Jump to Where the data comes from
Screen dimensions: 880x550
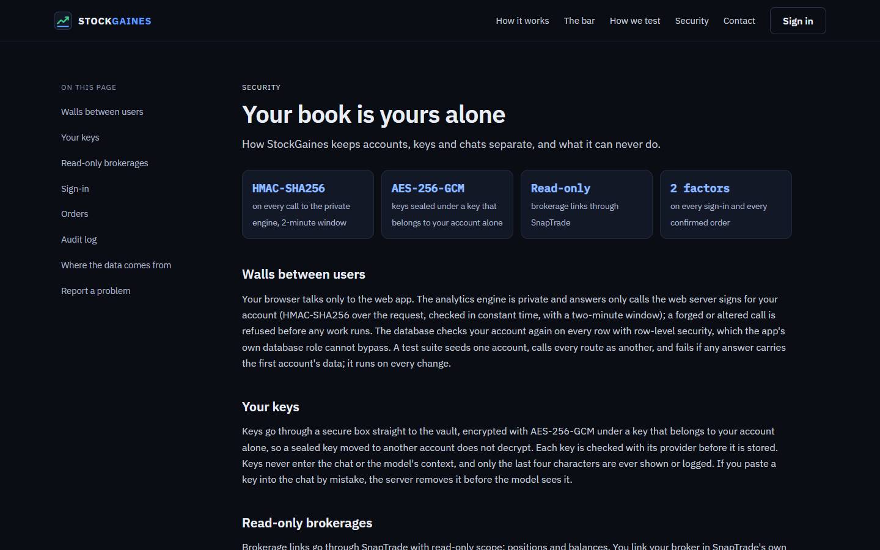pos(116,265)
